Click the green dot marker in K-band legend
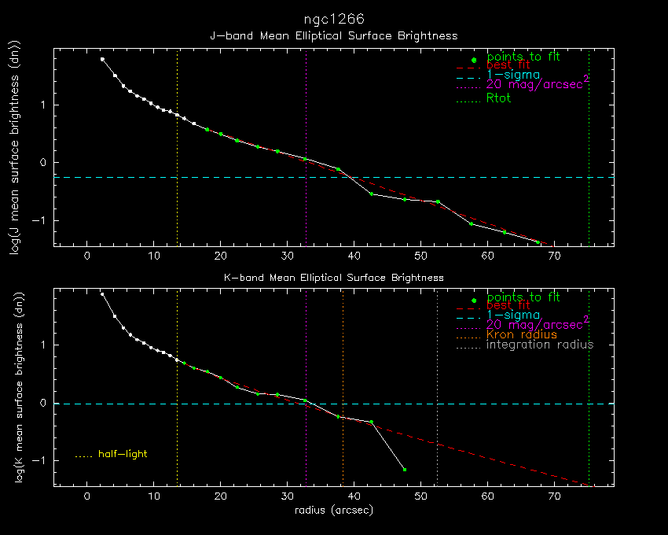This screenshot has width=668, height=535. pyautogui.click(x=473, y=301)
